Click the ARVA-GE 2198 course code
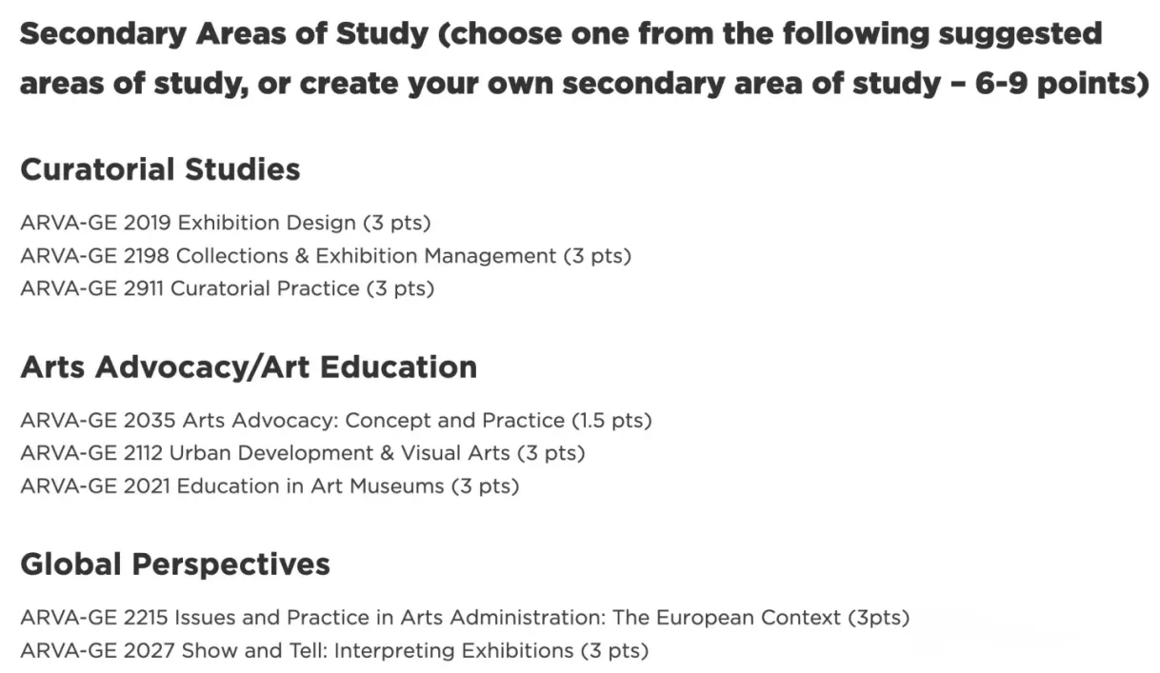Image resolution: width=1160 pixels, height=673 pixels. [x=95, y=256]
